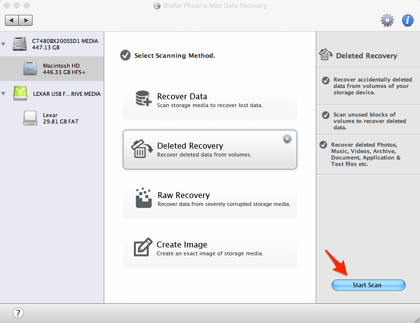Open advanced options gear on Deleted Recovery
420x323 pixels.
pyautogui.click(x=287, y=139)
